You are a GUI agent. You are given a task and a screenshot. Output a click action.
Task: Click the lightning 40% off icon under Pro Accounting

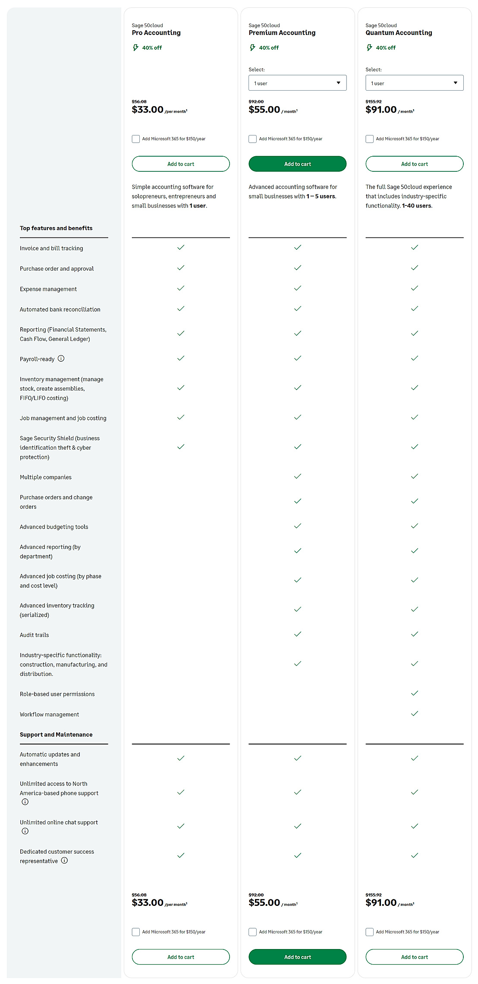click(x=135, y=47)
